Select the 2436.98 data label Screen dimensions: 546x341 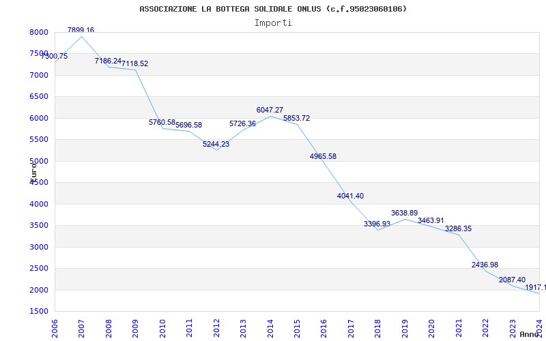pyautogui.click(x=485, y=265)
